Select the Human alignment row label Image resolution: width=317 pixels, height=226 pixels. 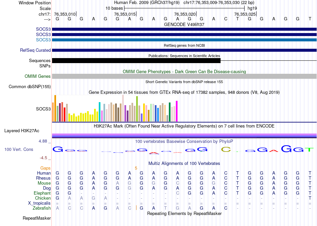click(x=44, y=173)
